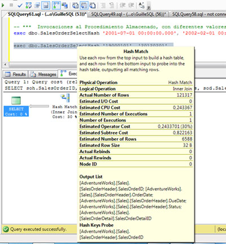Screen dimensions: 226x244
Task: Click the 'Hash Keys Probe' heading in tooltip
Action: click(x=97, y=225)
